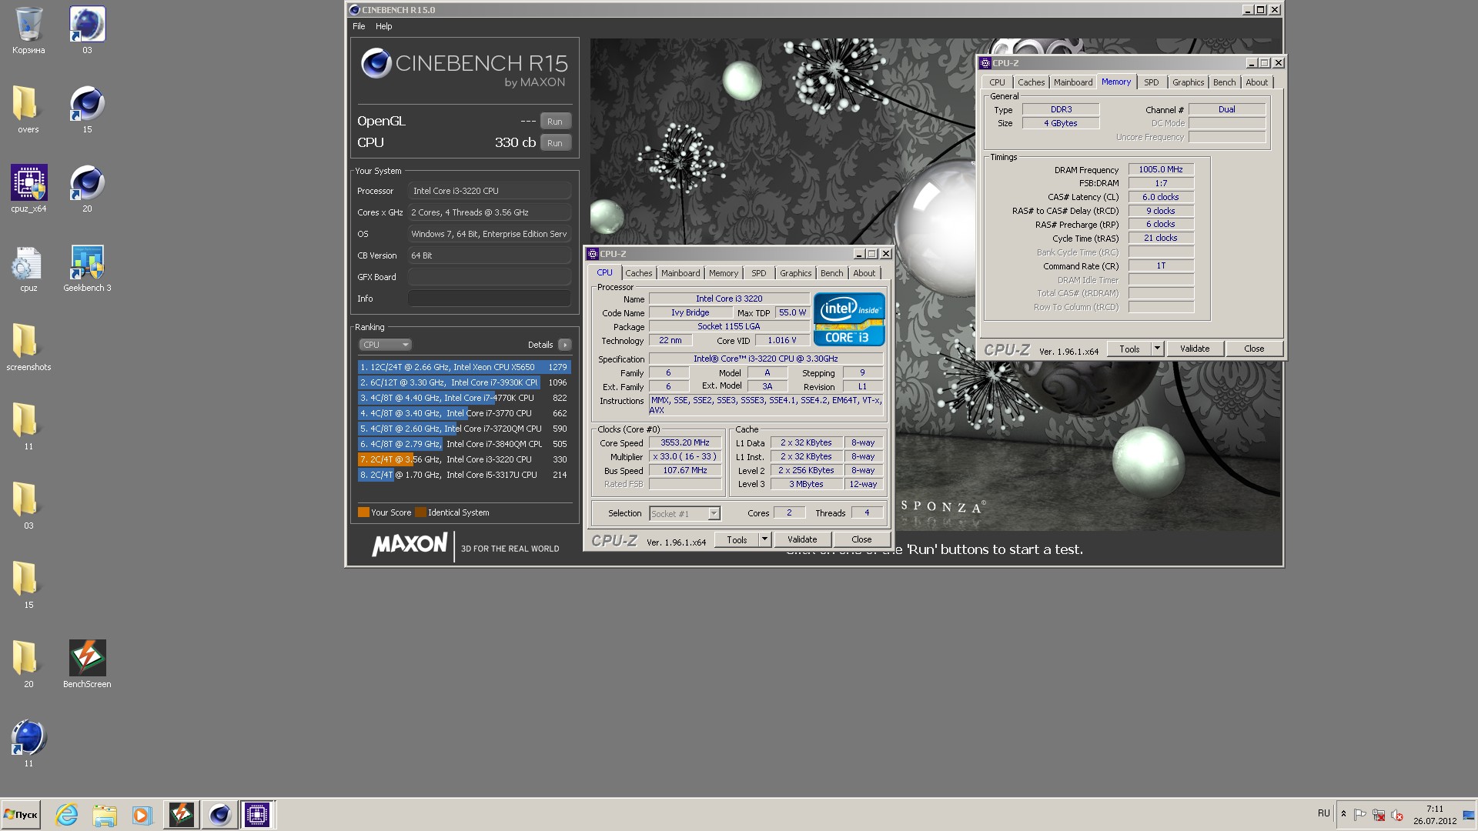The width and height of the screenshot is (1478, 831).
Task: Click the RU language indicator
Action: point(1323,813)
